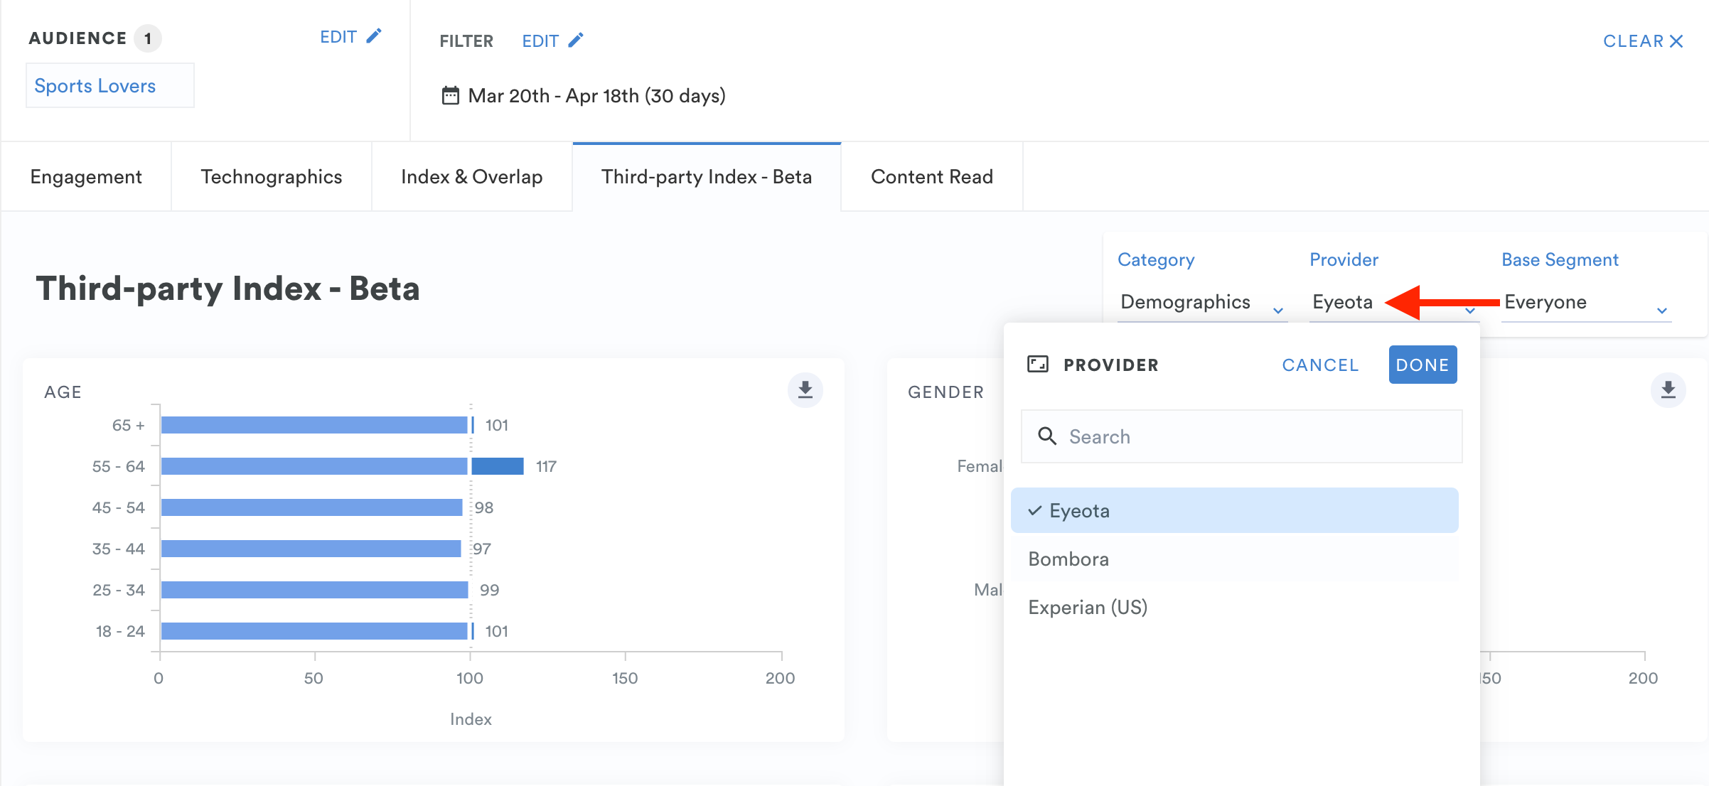Click the Category dropdown chevron

(x=1277, y=311)
